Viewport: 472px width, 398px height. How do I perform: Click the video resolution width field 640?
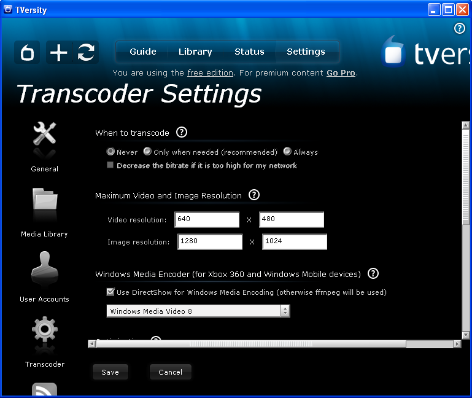(207, 219)
